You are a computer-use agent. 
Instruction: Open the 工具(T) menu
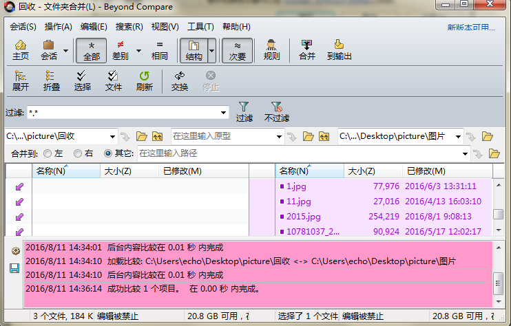click(x=200, y=27)
